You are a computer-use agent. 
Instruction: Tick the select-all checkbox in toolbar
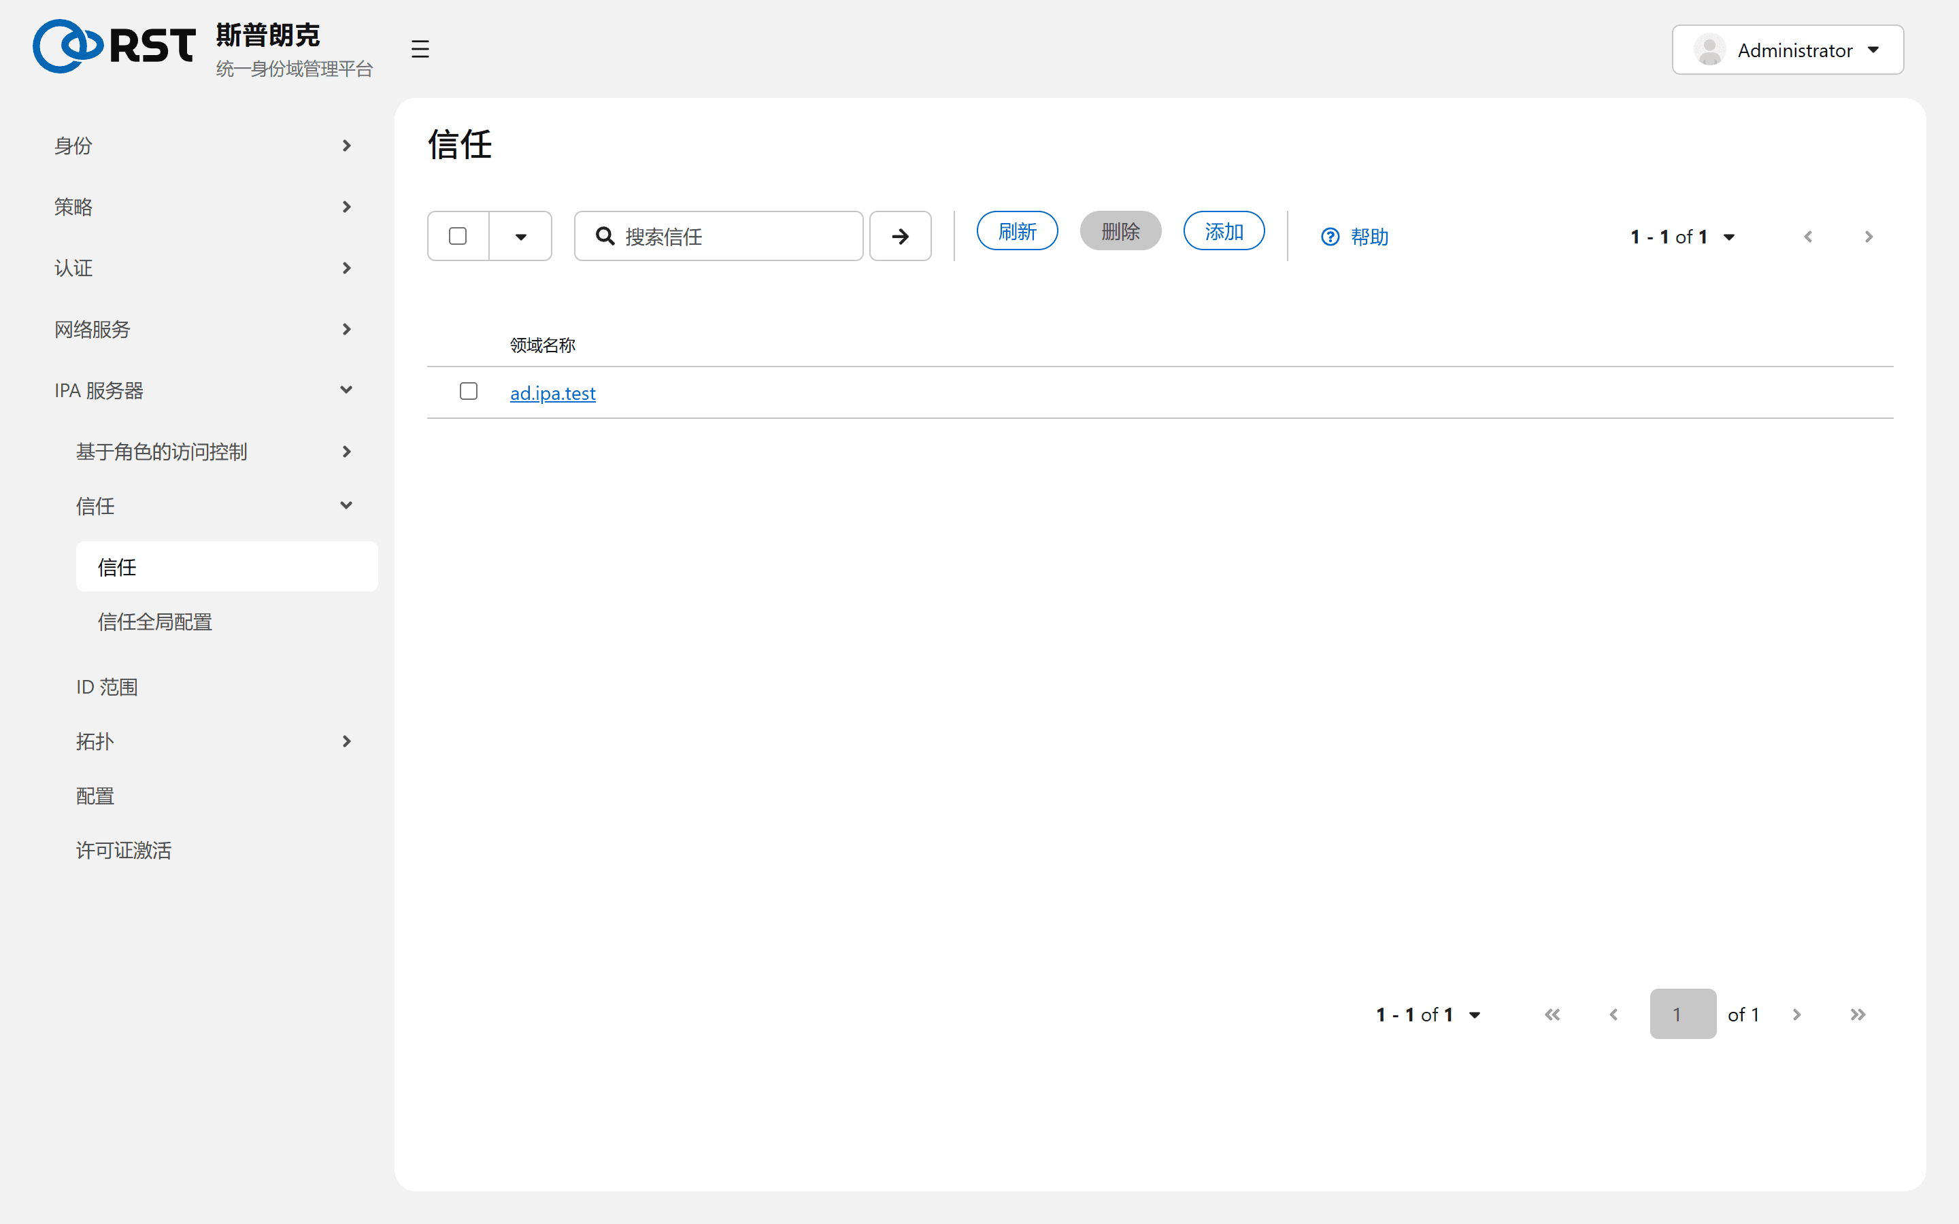pos(457,235)
